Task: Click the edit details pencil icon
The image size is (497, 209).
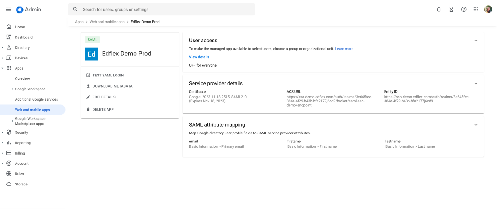Action: click(88, 97)
